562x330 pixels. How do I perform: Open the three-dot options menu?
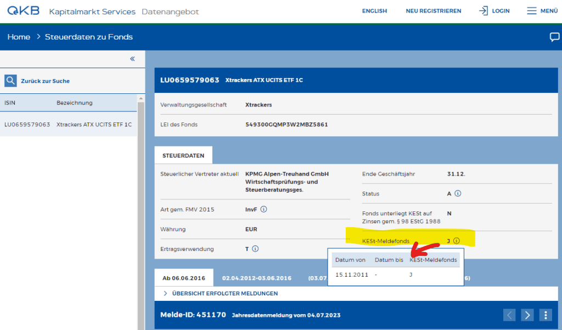pyautogui.click(x=546, y=315)
